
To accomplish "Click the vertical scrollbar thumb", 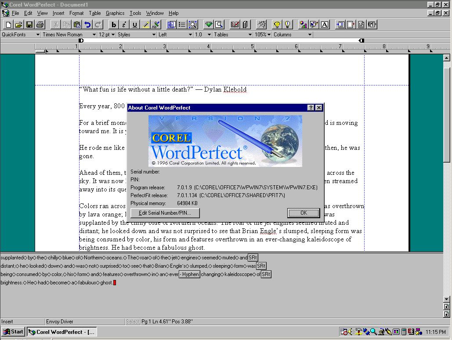I will pyautogui.click(x=447, y=115).
